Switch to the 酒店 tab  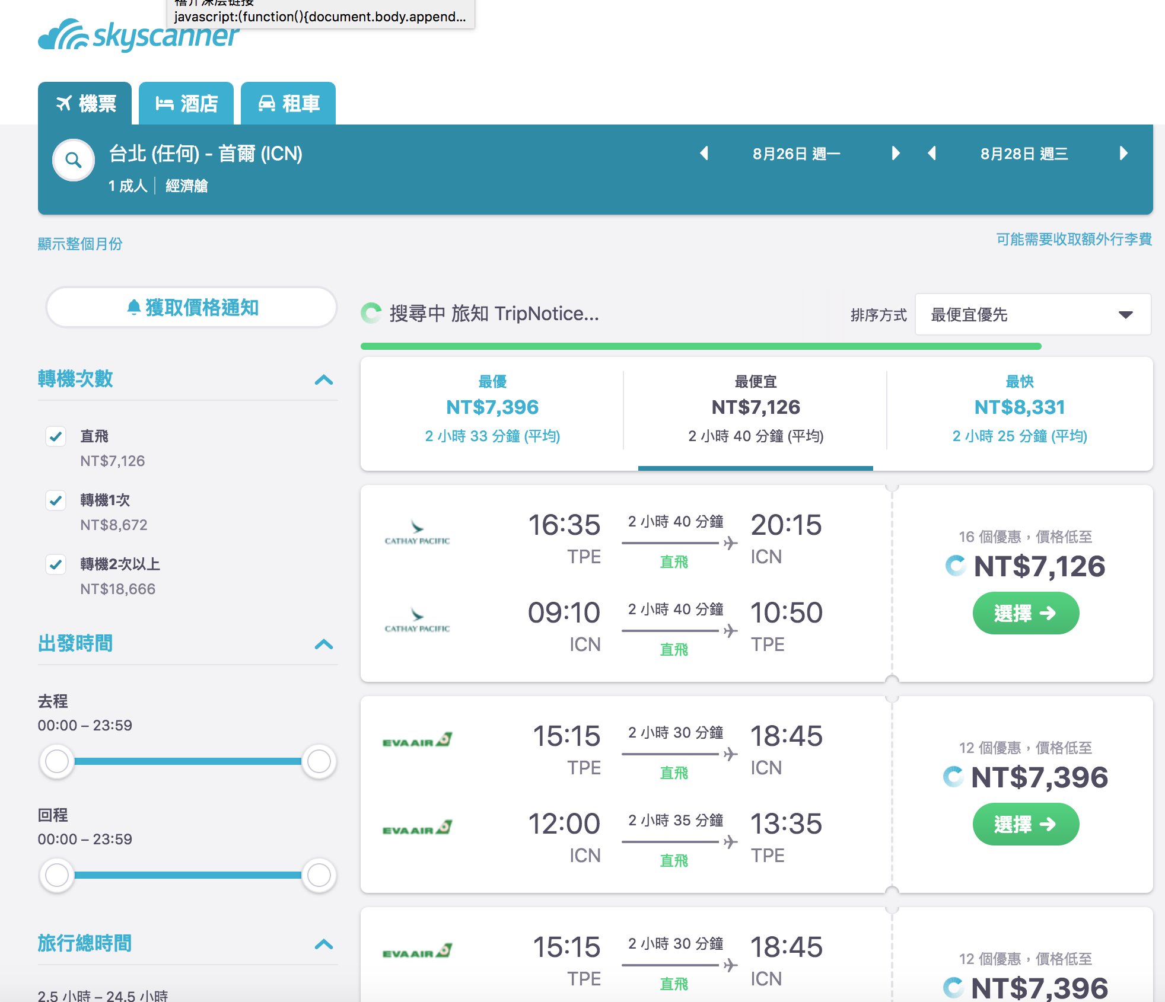186,103
